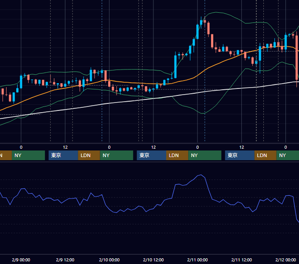The height and width of the screenshot is (264, 299).
Task: Select the 東京 session block on 2/10
Action: coord(151,155)
